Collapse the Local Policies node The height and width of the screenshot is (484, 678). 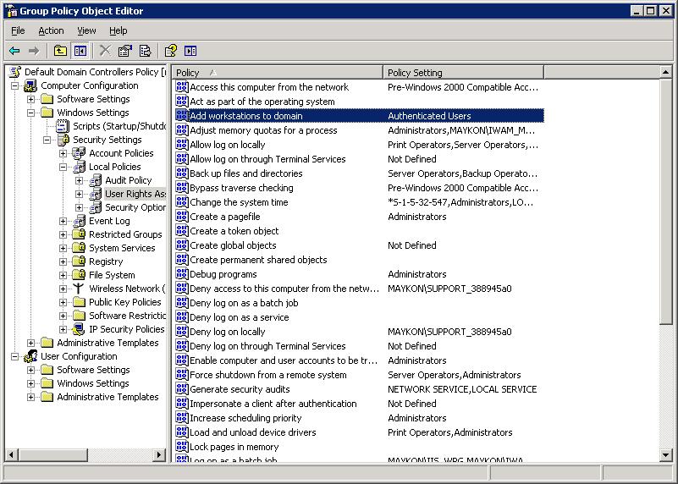pos(63,167)
